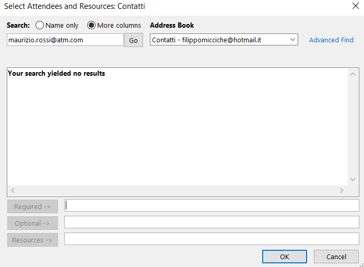
Task: Click the Go search button
Action: (x=134, y=40)
